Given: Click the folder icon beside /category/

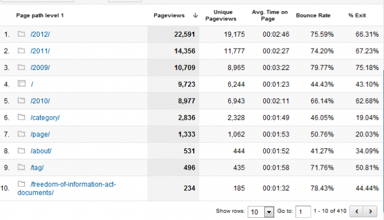Looking at the screenshot, I should (21, 117).
